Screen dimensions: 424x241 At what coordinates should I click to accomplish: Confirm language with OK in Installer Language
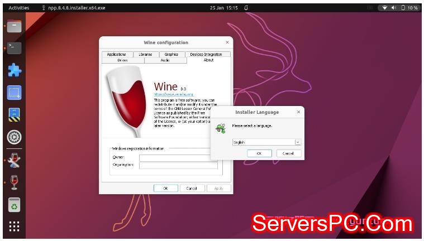coord(259,153)
